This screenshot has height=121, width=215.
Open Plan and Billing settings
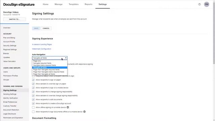point(9,38)
